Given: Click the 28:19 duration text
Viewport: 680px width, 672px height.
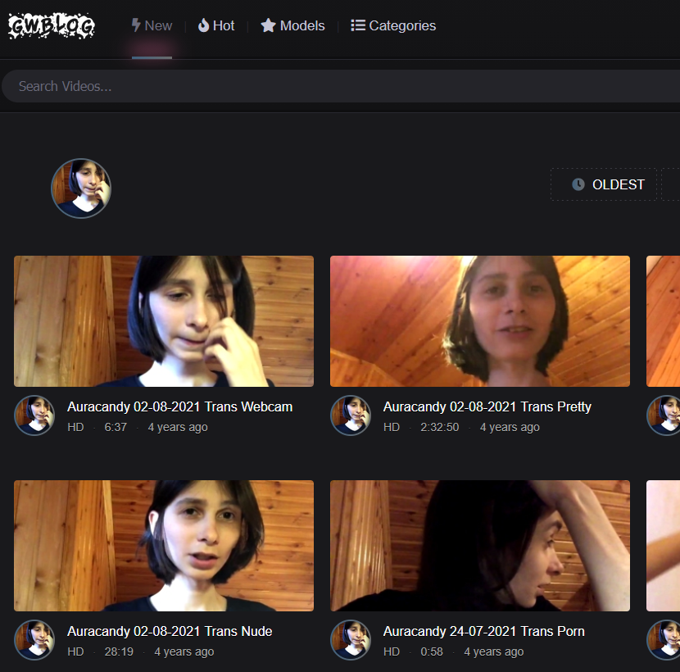Looking at the screenshot, I should 119,652.
